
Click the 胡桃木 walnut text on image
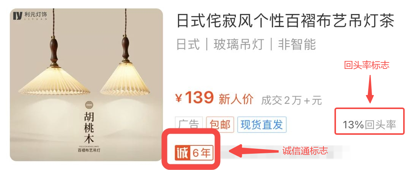(x=88, y=127)
